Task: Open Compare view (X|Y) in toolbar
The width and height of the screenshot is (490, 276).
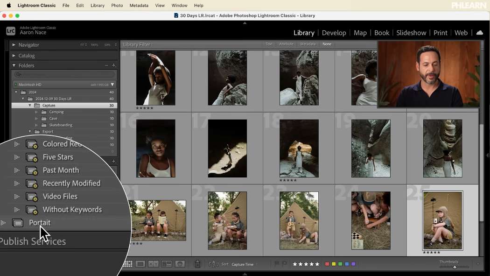Action: coord(153,264)
